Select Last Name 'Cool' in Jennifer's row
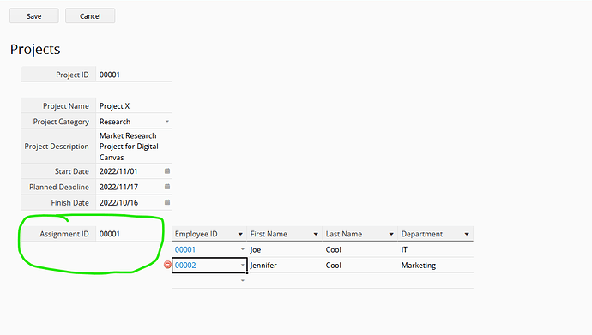This screenshot has height=335, width=592. [x=359, y=265]
